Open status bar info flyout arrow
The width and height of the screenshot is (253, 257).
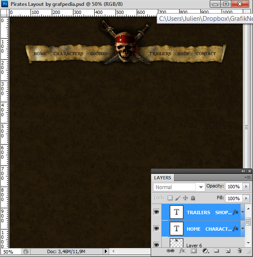[x=106, y=251]
